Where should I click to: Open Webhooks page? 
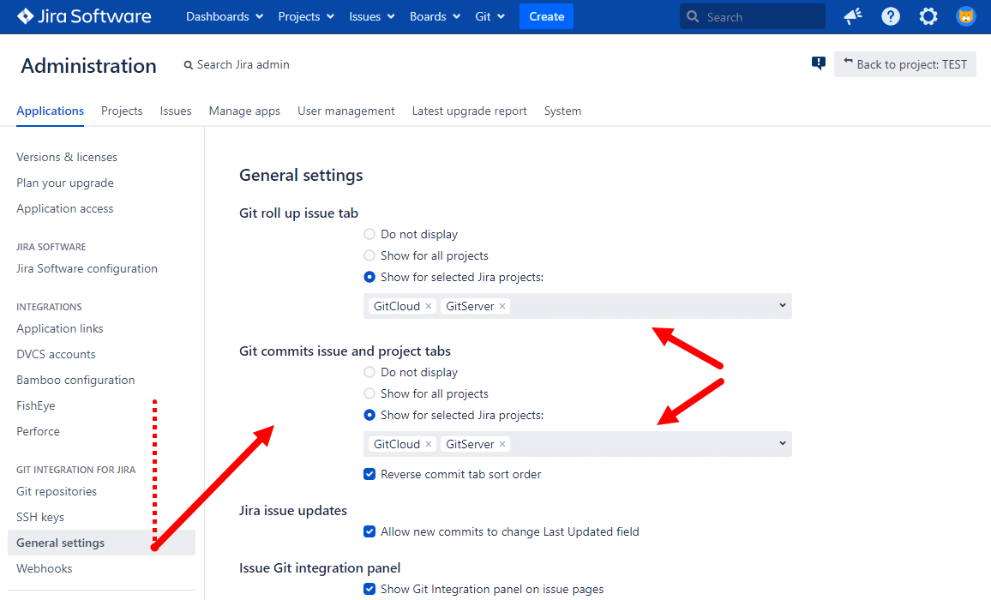coord(45,569)
